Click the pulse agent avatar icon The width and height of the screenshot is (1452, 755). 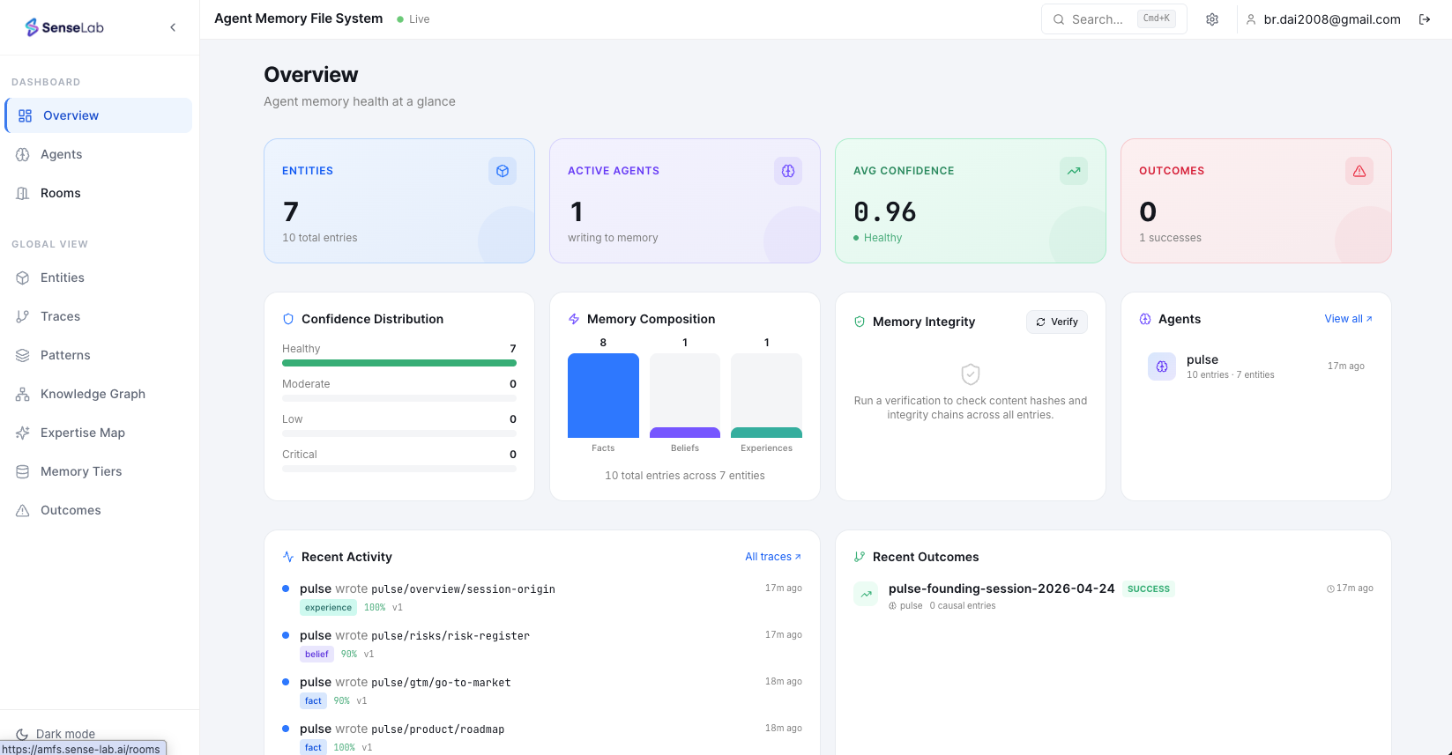(1162, 366)
